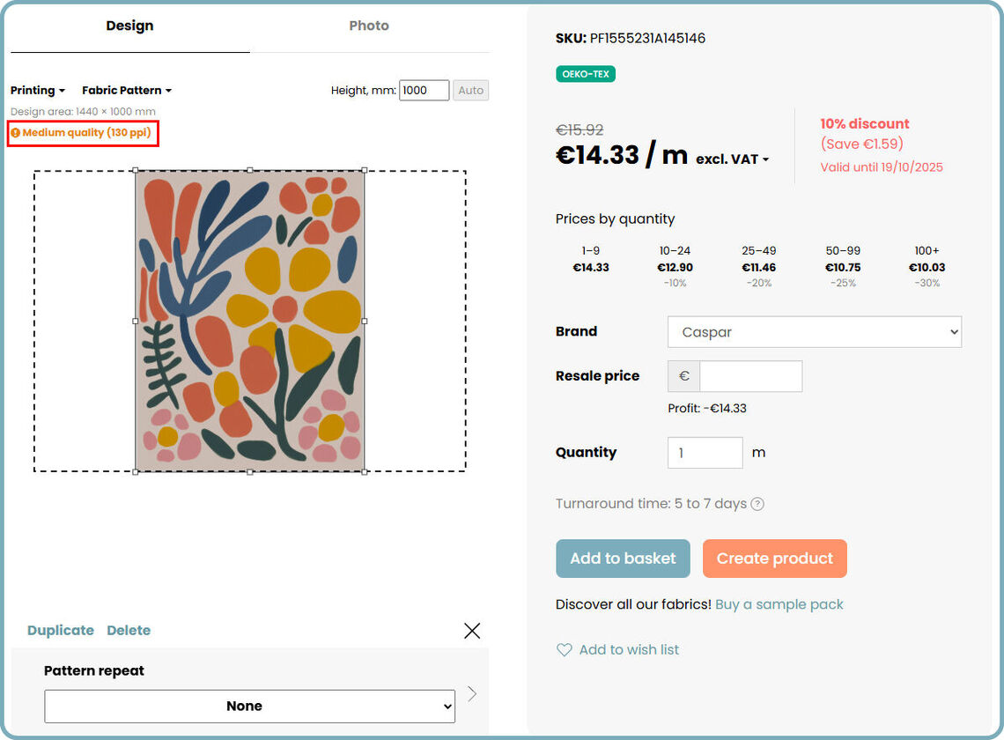Screen dimensions: 1004x740
Task: Expand the Fabric Pattern menu
Action: [127, 91]
